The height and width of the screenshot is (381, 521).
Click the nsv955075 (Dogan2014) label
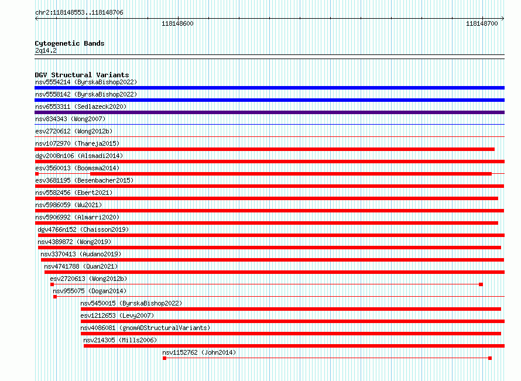point(90,291)
